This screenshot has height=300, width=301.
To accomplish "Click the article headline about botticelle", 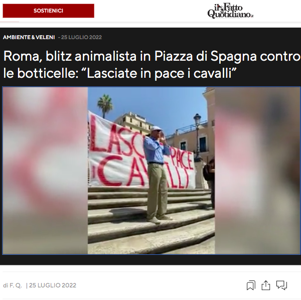I will point(152,65).
